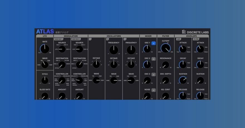Click the AMP envelope tab label
Image resolution: width=245 pixels, height=128 pixels.
click(178, 39)
